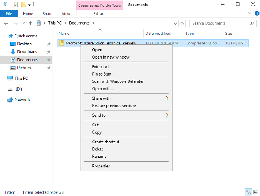
Task: Click the Quick access star icon
Action: pyautogui.click(x=11, y=36)
